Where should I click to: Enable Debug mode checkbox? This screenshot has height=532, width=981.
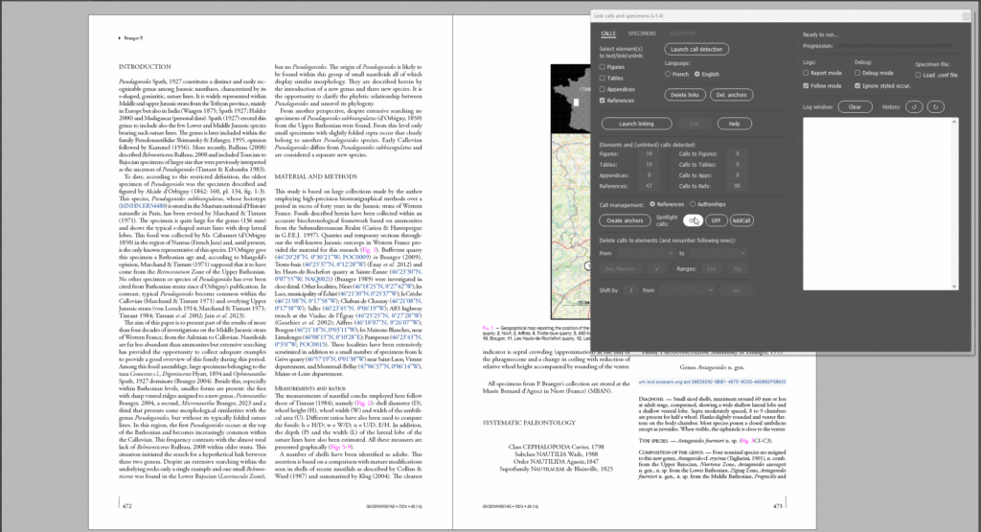click(x=857, y=73)
